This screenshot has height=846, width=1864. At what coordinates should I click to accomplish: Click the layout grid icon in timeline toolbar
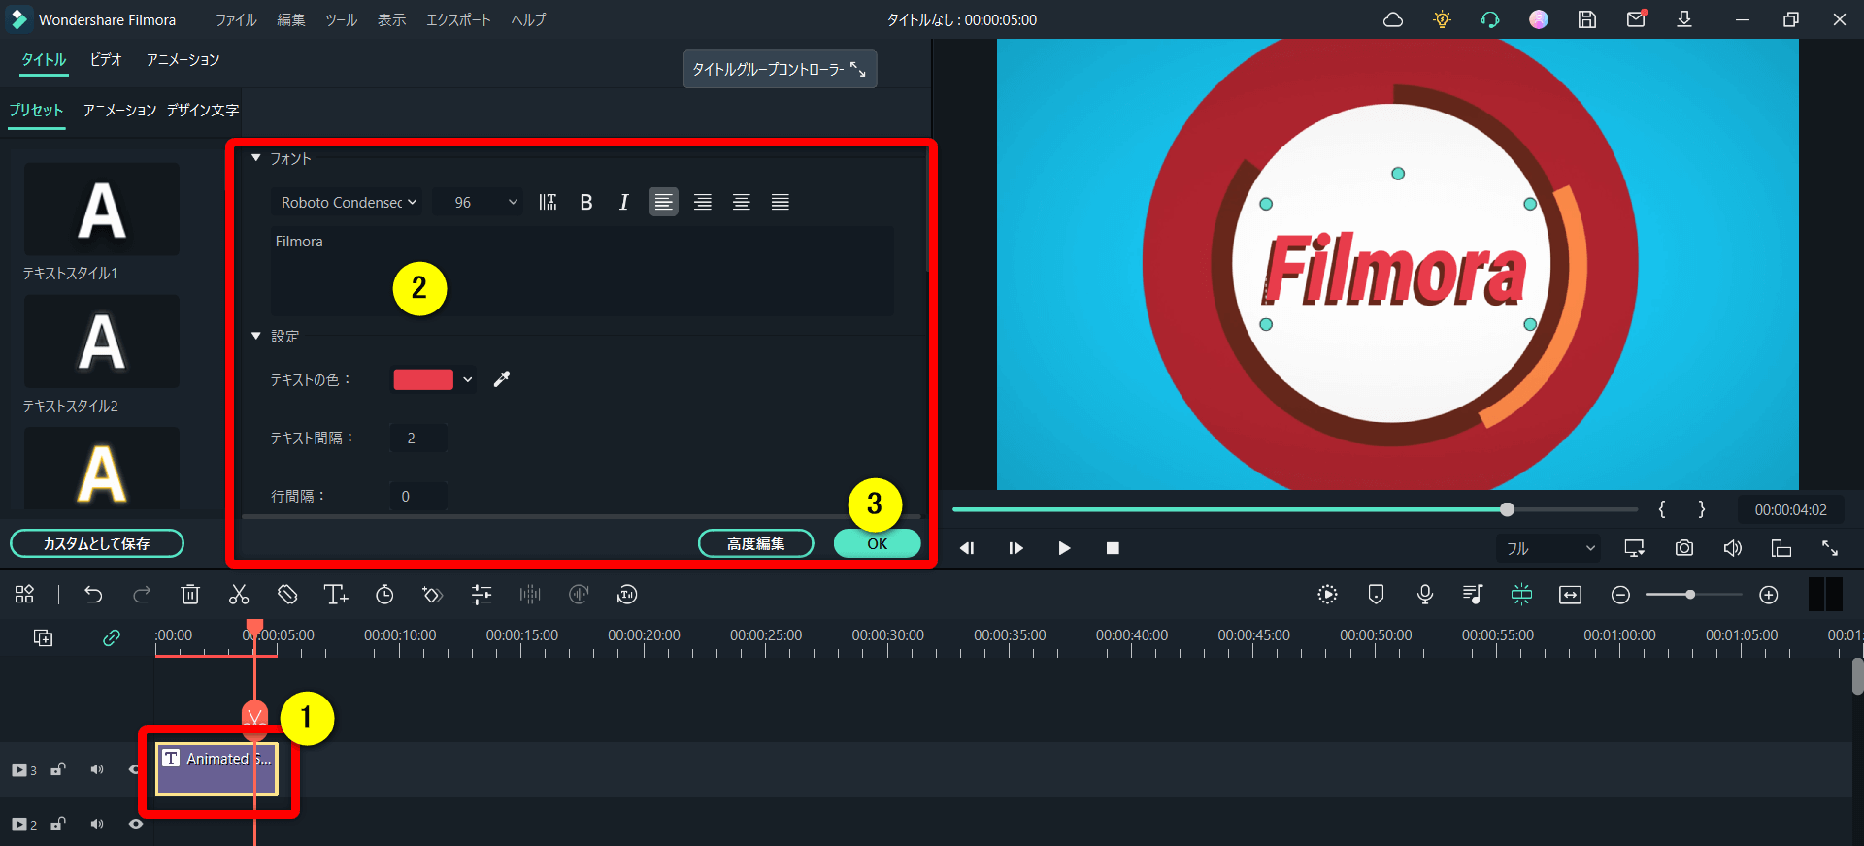(25, 595)
